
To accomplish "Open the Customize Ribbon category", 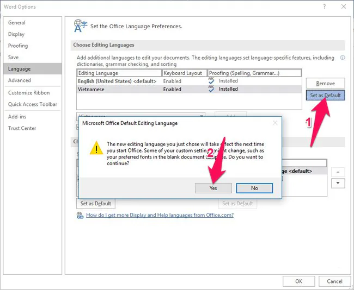I will pos(33,93).
